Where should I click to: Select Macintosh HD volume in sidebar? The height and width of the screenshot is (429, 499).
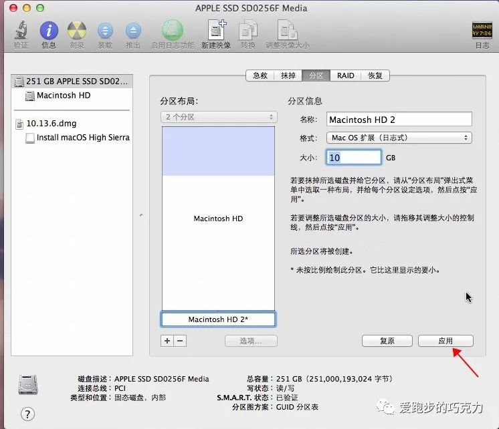point(72,96)
